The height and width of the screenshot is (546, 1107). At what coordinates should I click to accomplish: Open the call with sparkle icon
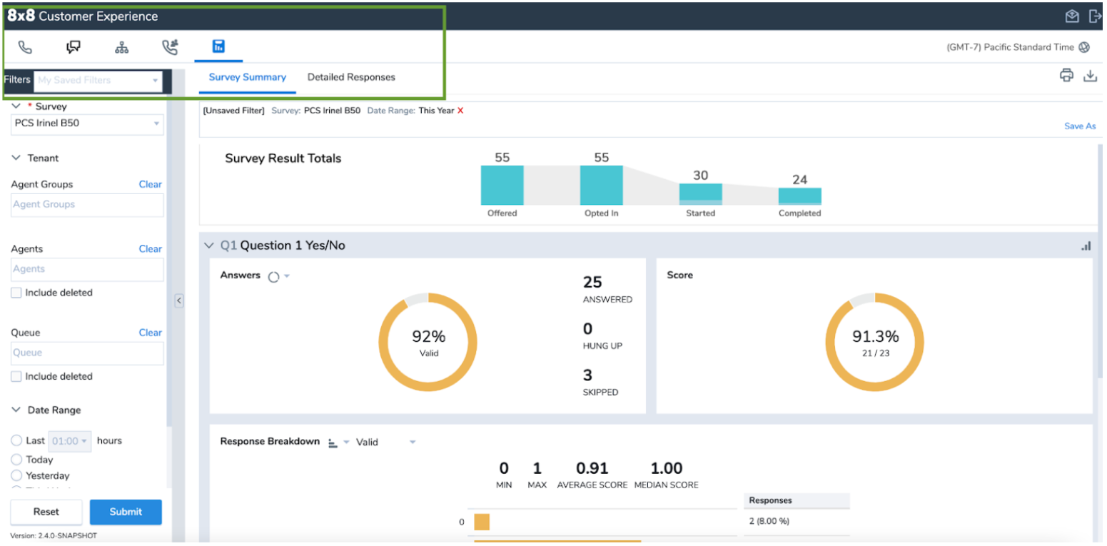(x=170, y=47)
